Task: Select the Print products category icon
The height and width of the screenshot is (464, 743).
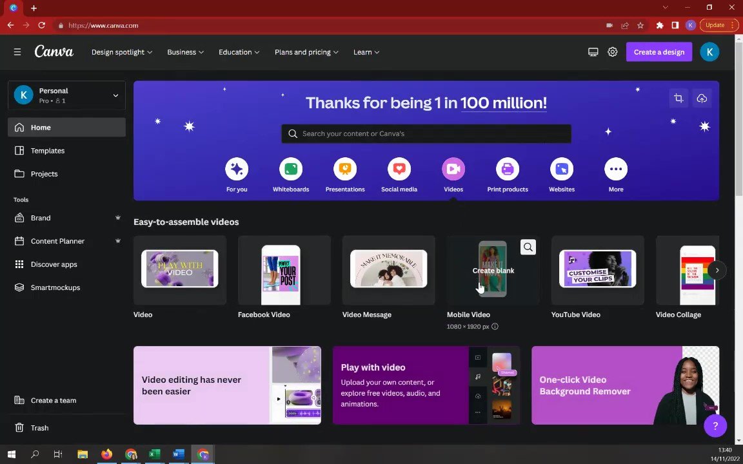Action: [x=508, y=169]
